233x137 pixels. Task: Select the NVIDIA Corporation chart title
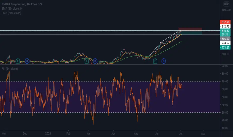22,4
